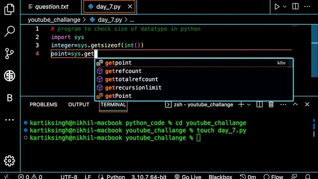This screenshot has height=179, width=318.
Task: Click Blackbox in status bar
Action: (x=221, y=177)
